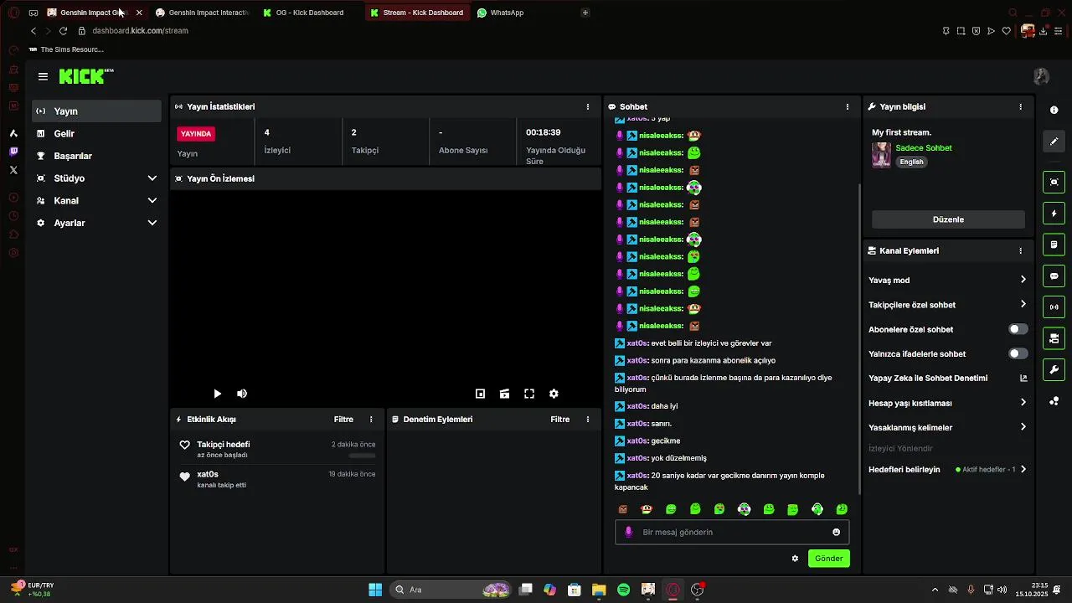
Task: Toggle the moderation actions widget icon
Action: (x=1054, y=245)
